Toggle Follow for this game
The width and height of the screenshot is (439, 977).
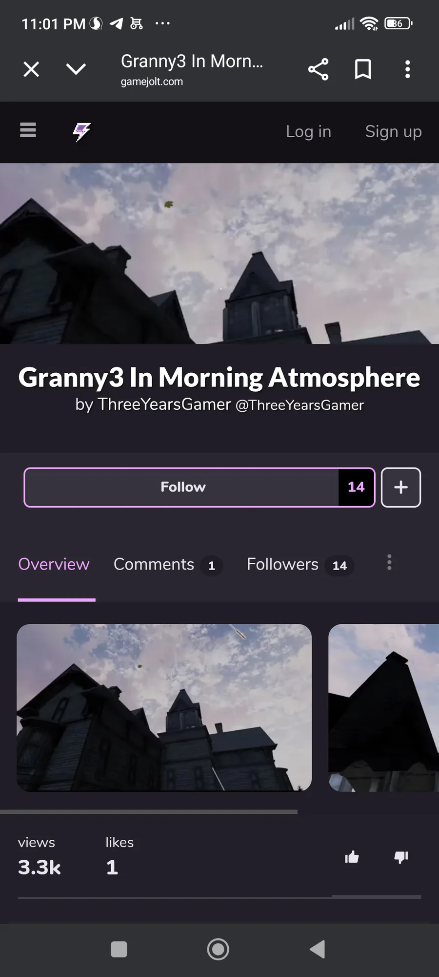pos(199,487)
